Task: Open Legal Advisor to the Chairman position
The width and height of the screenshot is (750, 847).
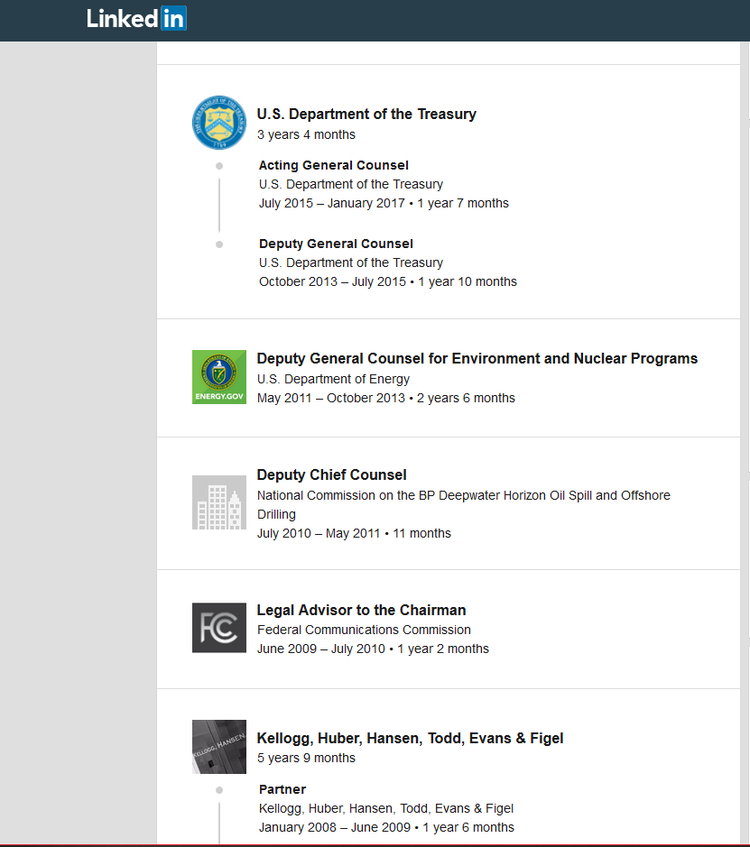Action: click(362, 610)
